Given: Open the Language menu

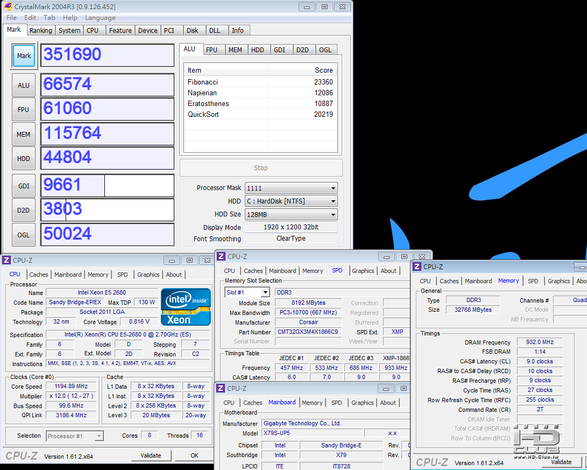Looking at the screenshot, I should coord(100,18).
